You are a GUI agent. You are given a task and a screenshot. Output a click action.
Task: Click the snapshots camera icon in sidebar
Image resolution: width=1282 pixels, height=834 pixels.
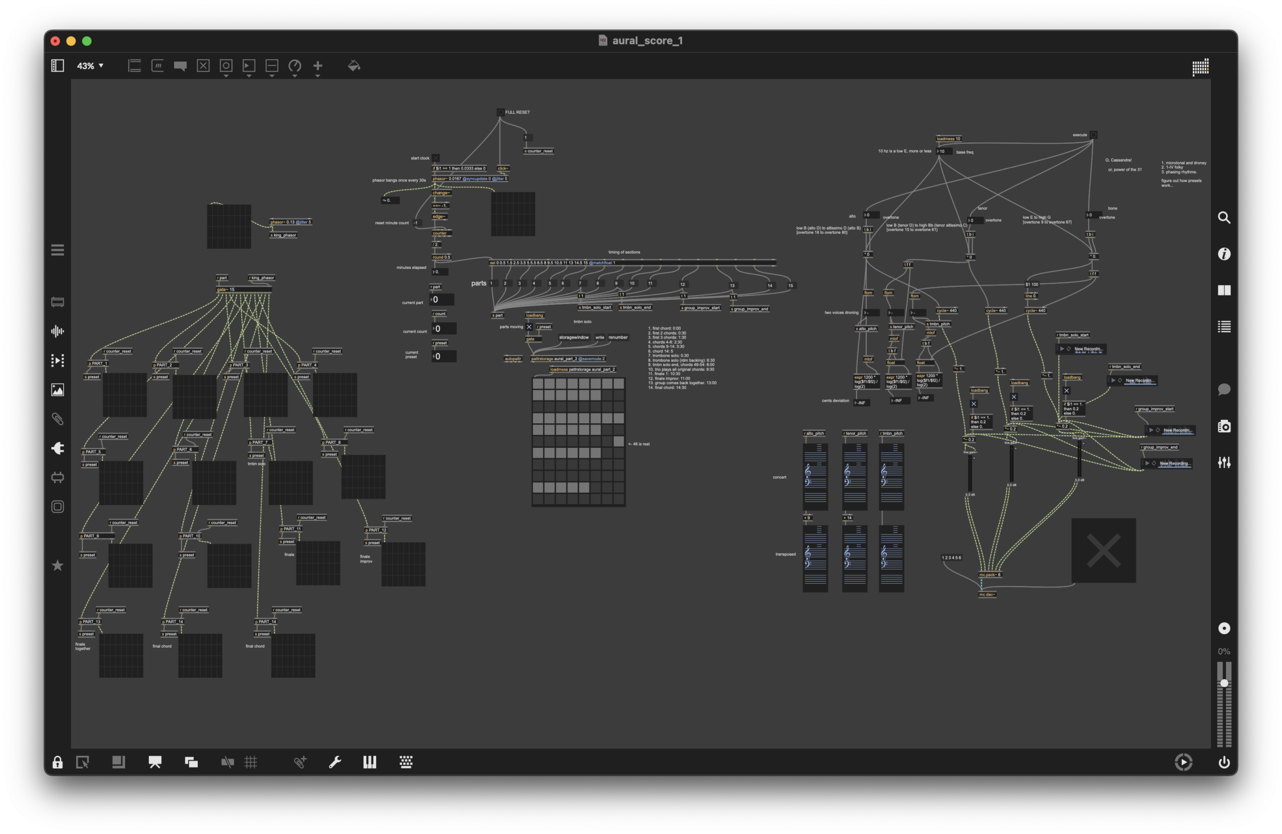pos(1224,426)
